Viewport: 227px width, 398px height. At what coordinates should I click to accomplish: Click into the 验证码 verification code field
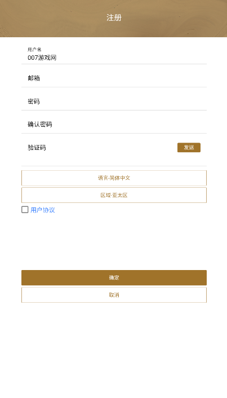[99, 148]
